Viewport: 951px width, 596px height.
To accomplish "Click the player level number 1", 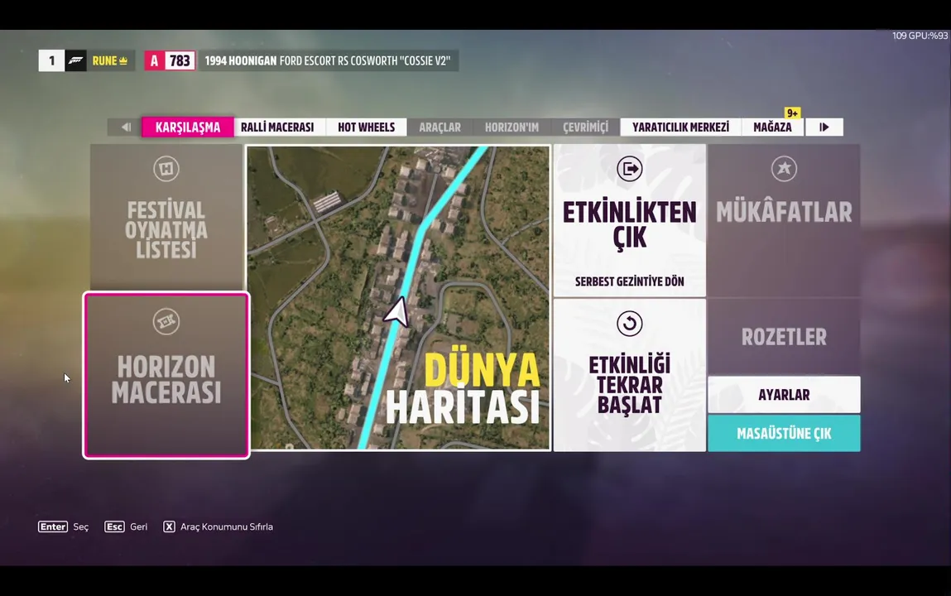I will [x=51, y=60].
